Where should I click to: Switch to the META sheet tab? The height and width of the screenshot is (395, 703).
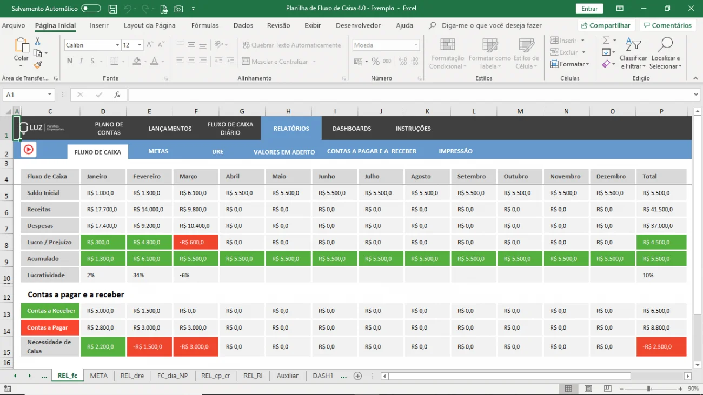click(x=99, y=376)
